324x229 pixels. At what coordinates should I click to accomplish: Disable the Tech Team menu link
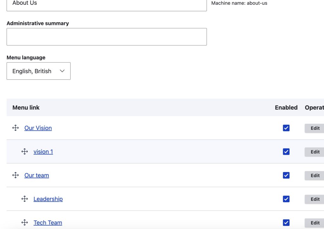(286, 223)
